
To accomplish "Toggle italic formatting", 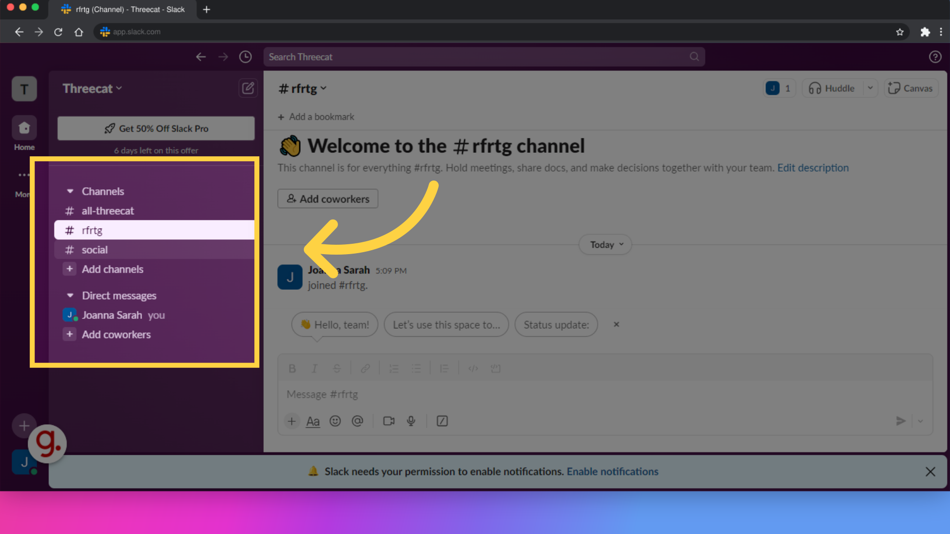I will click(314, 369).
